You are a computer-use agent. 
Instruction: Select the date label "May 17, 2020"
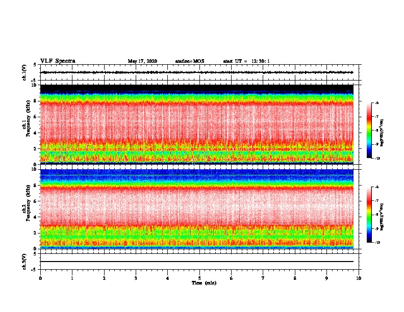[142, 61]
